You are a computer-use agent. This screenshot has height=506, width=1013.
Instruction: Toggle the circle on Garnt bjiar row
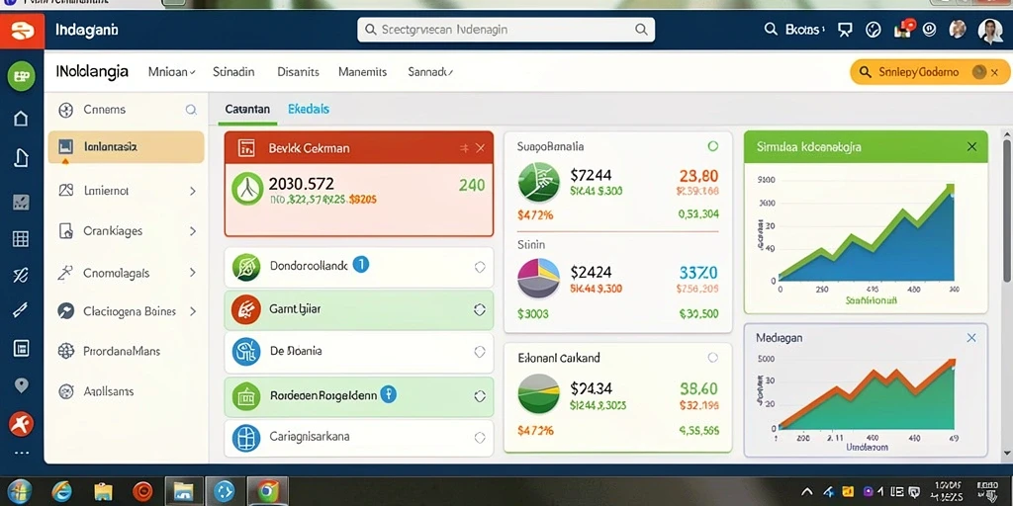(x=480, y=309)
